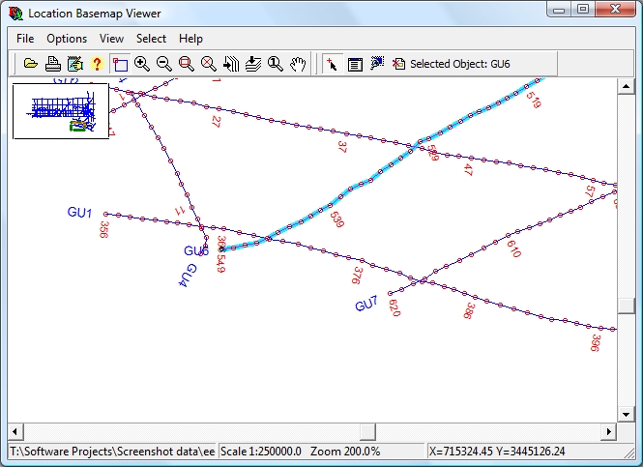Maximize the Location Basemap Viewer window
Screen dimensions: 643x467
583,10
